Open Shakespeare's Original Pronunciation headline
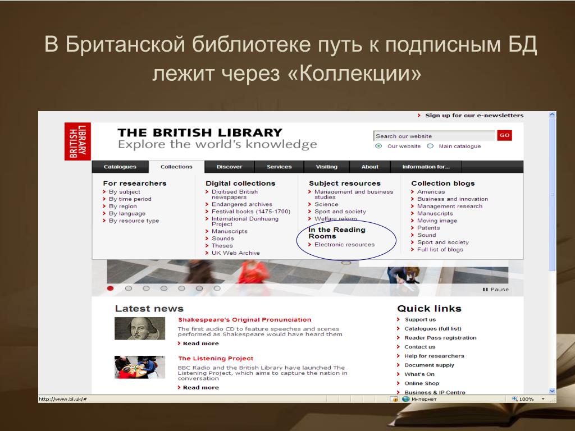 tap(245, 319)
